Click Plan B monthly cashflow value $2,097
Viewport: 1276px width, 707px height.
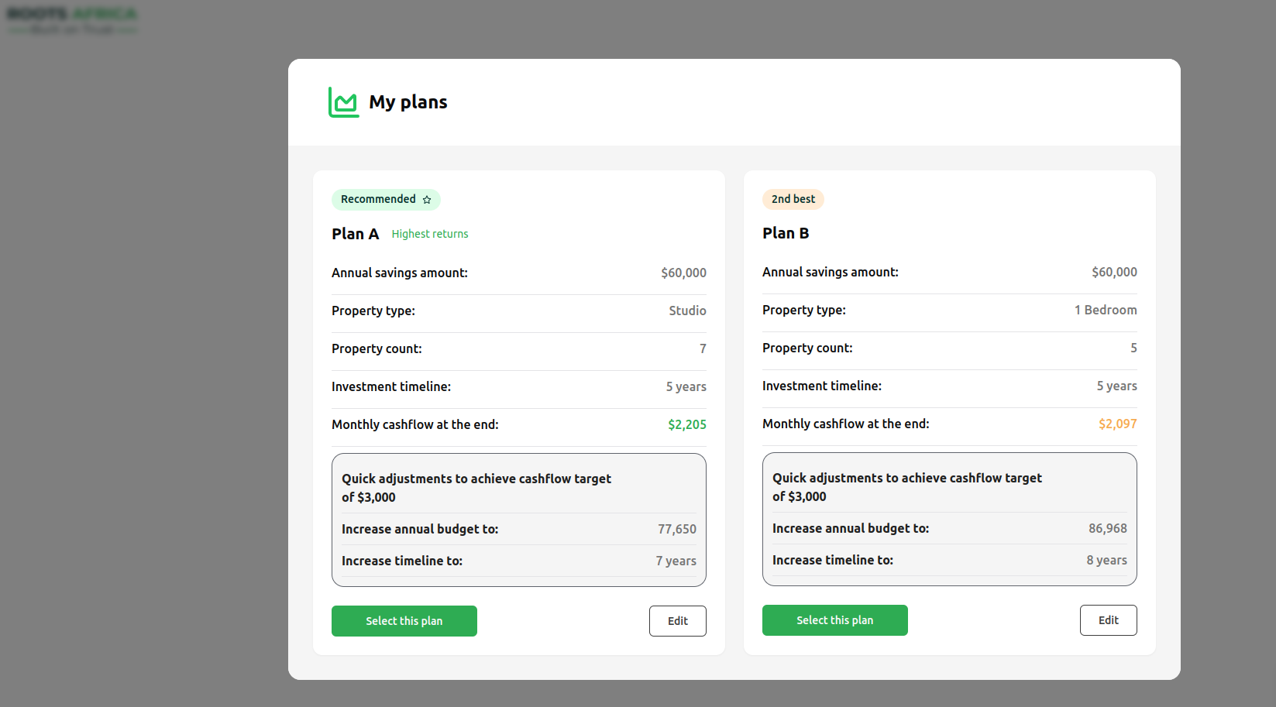[1117, 424]
